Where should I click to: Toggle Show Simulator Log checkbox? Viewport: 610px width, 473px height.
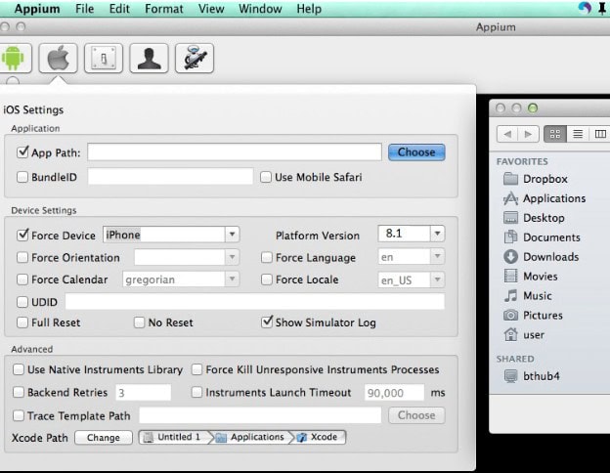click(267, 322)
